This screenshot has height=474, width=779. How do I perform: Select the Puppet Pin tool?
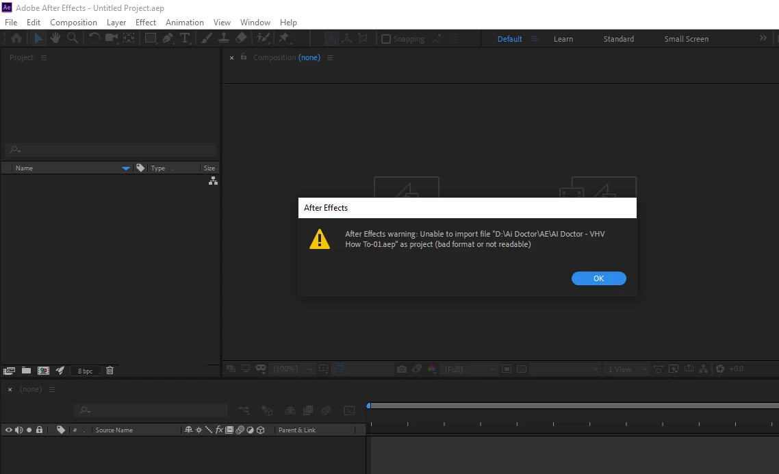click(283, 38)
